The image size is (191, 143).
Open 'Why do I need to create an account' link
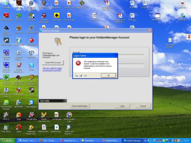click(52, 69)
